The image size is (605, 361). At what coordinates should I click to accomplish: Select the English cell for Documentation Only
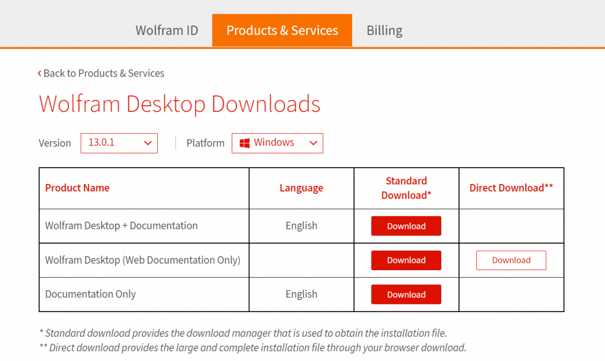[301, 294]
